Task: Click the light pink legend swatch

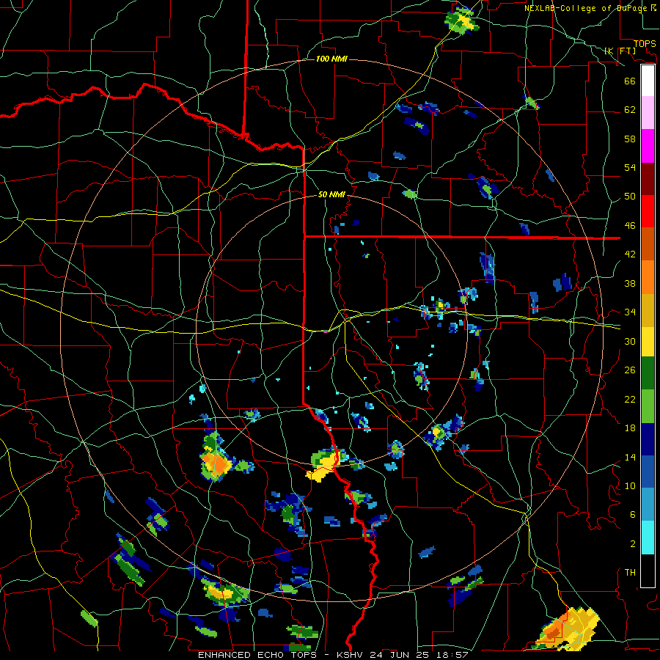Action: (x=648, y=113)
